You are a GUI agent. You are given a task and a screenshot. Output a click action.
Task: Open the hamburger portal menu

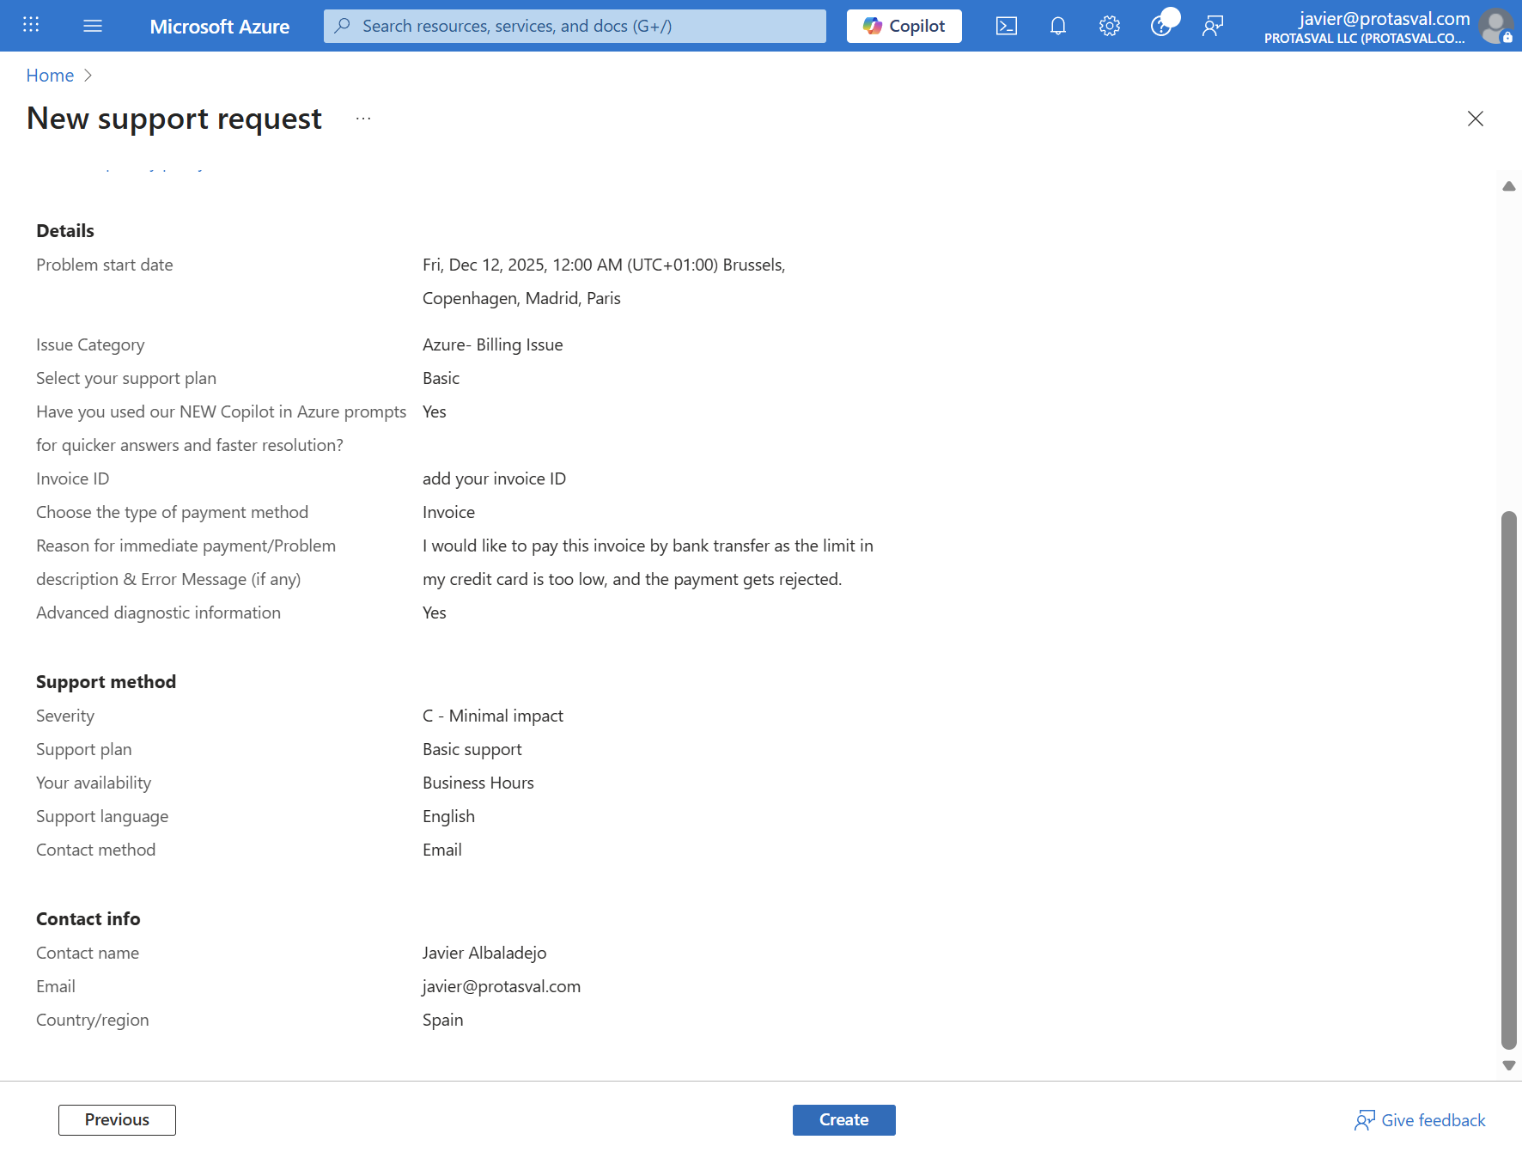click(93, 26)
